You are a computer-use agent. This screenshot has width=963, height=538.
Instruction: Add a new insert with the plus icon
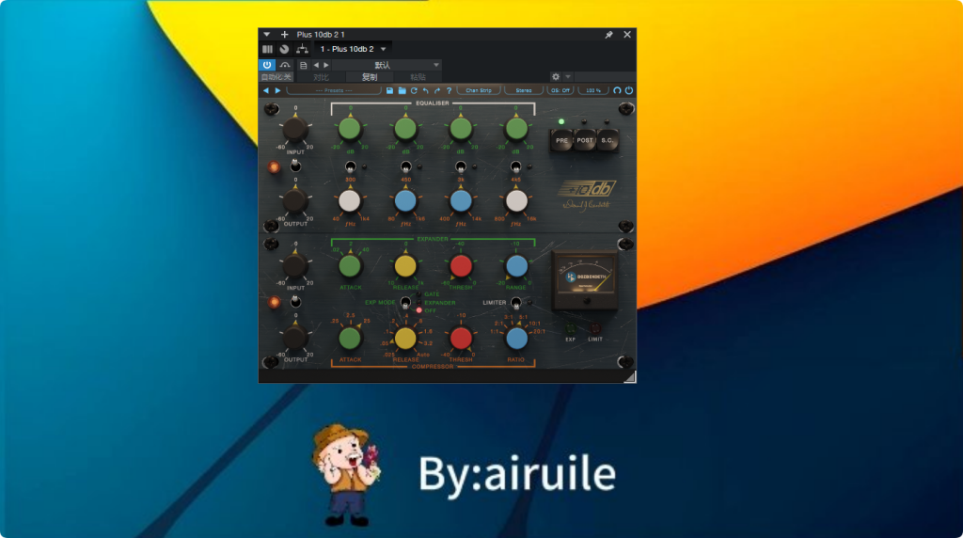(284, 35)
